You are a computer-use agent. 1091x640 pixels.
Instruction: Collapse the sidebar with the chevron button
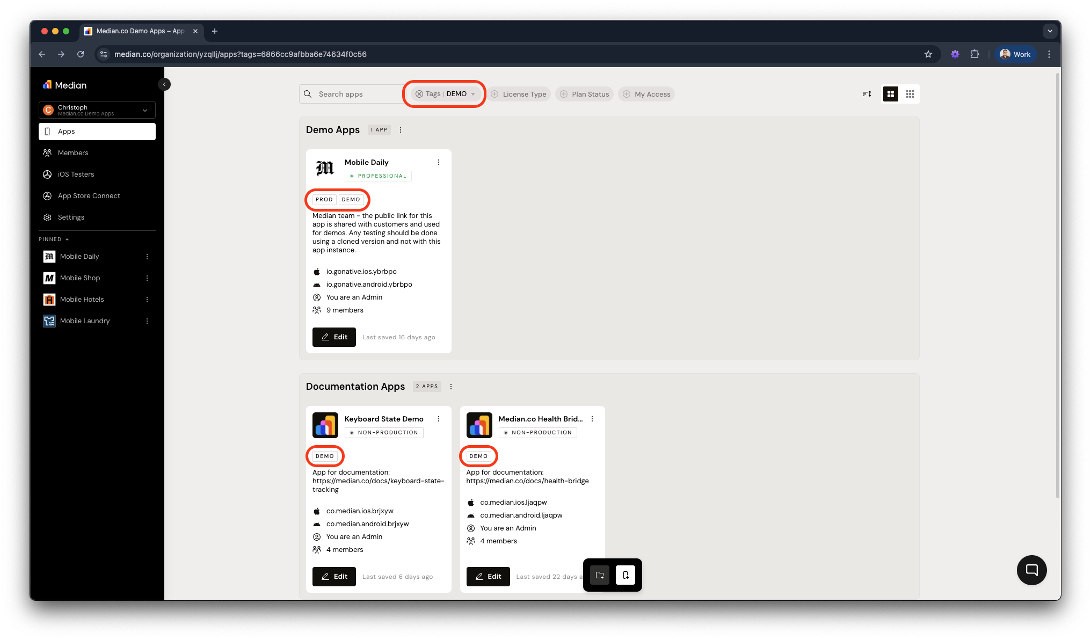pos(164,84)
